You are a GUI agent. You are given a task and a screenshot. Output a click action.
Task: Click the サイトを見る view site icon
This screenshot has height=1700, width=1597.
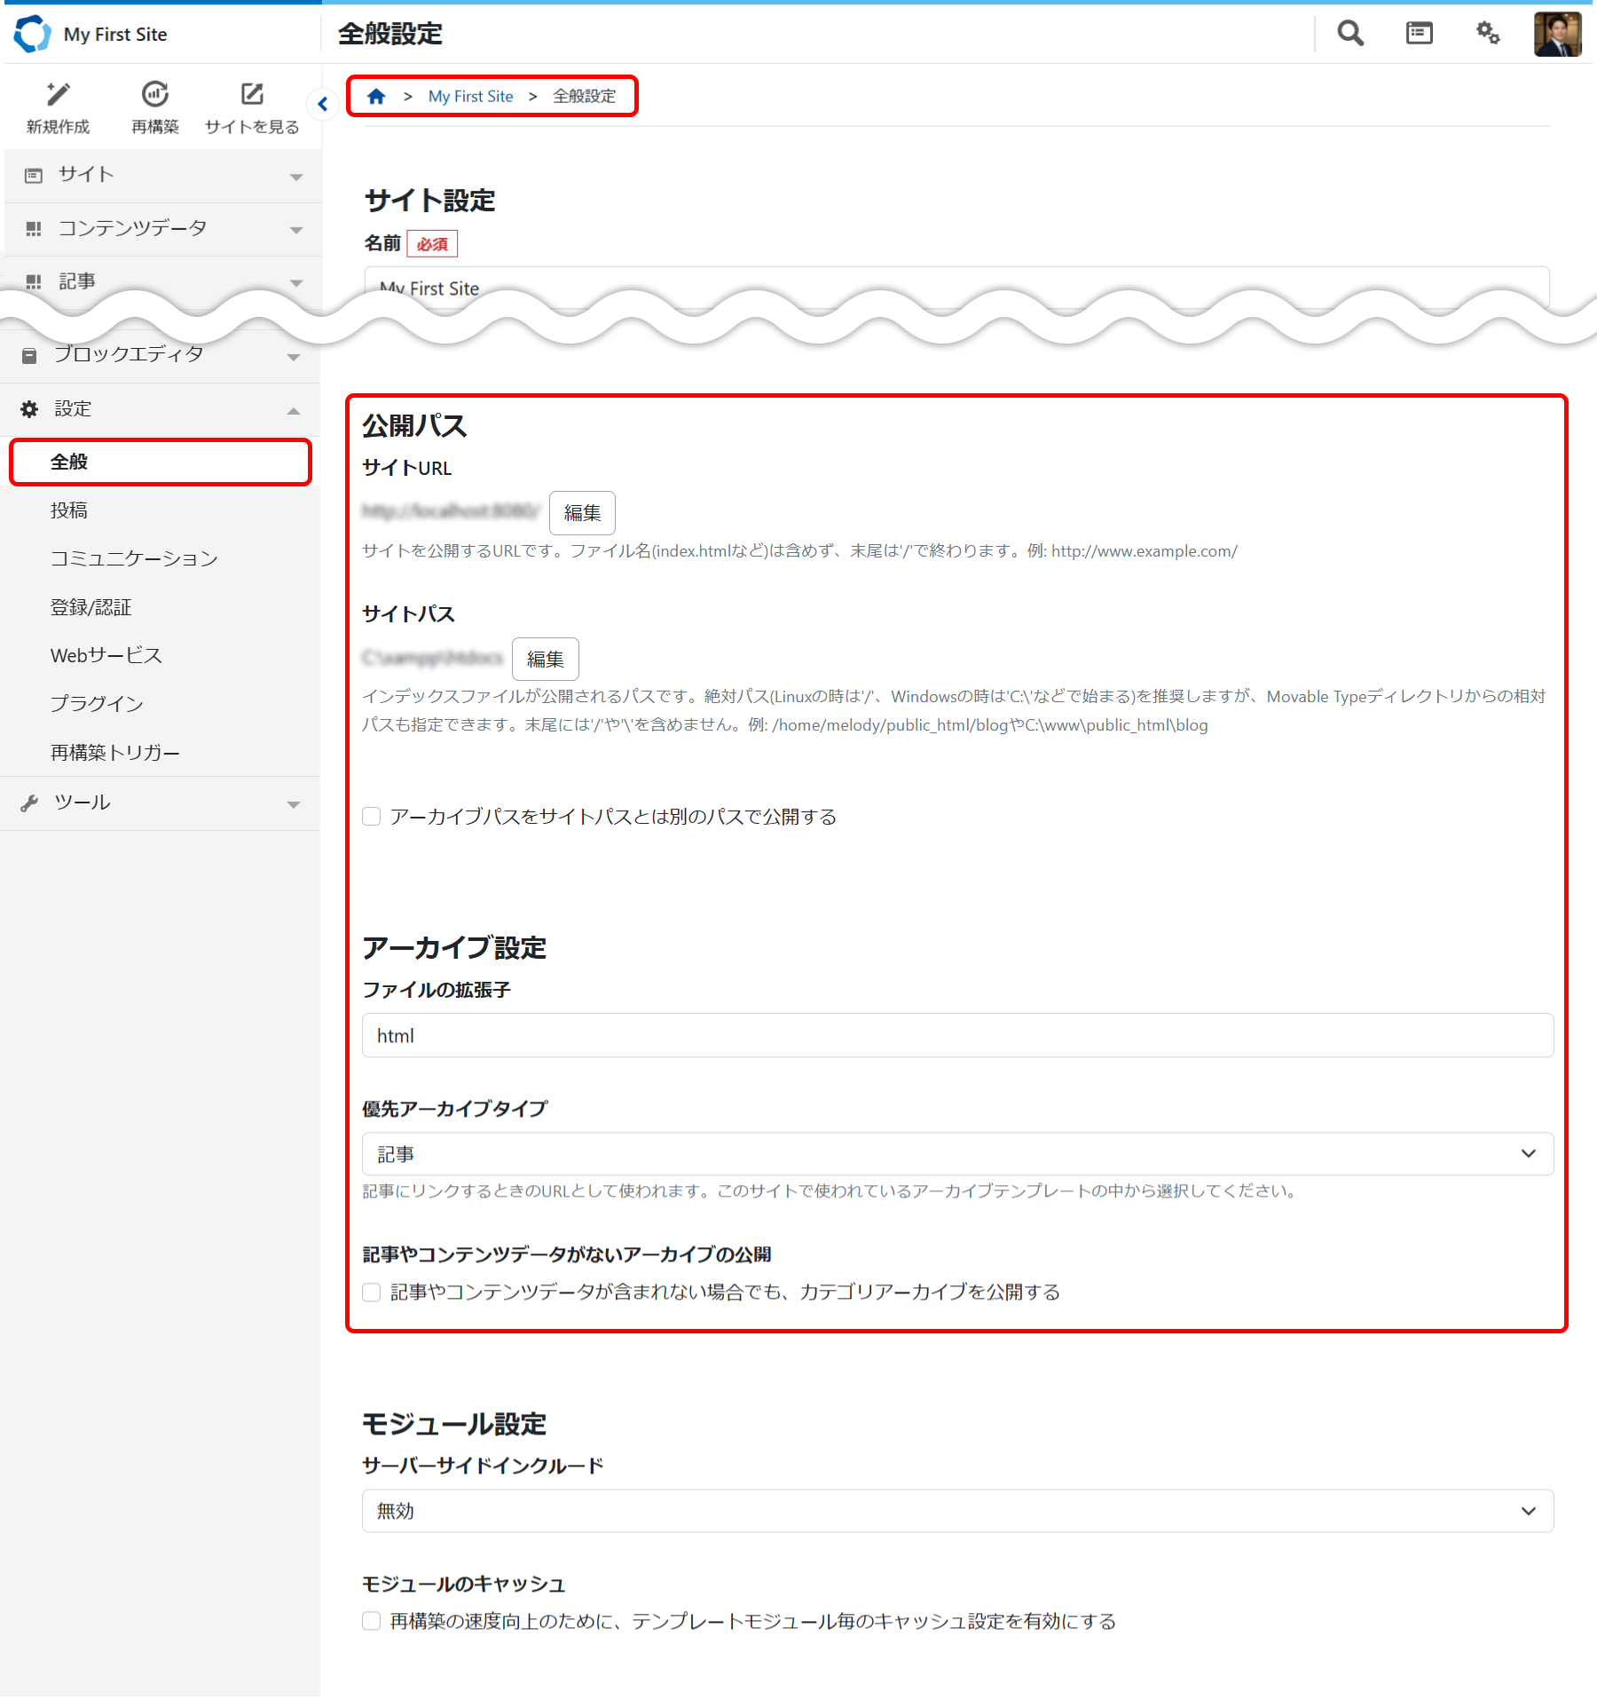pyautogui.click(x=252, y=94)
